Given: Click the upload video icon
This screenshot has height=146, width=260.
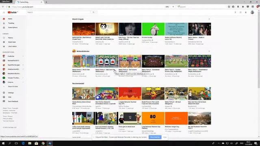Looking at the screenshot, I should pyautogui.click(x=235, y=13).
